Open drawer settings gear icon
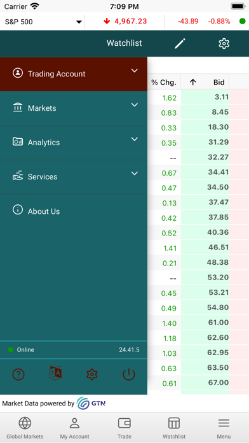Screen dimensions: 249x443 pos(92,375)
